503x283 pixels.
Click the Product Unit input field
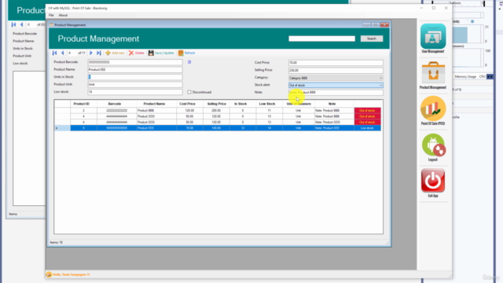click(135, 84)
